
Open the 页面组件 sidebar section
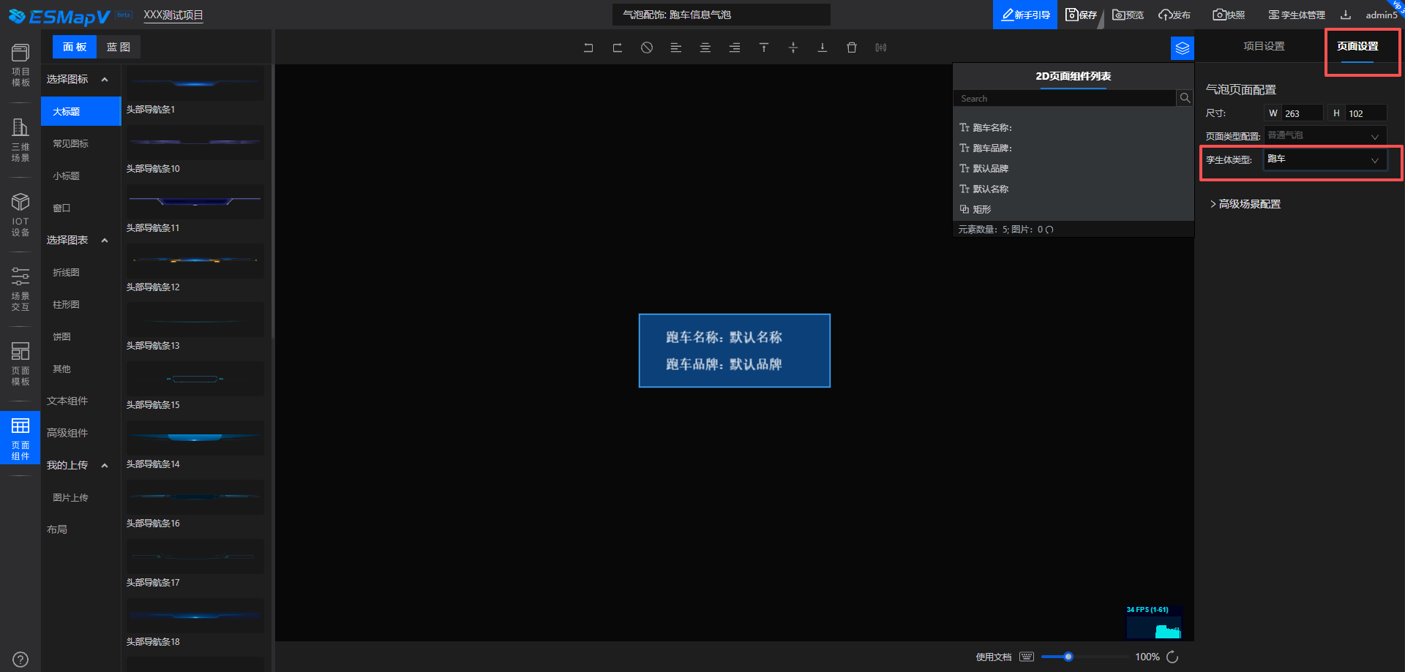[20, 438]
